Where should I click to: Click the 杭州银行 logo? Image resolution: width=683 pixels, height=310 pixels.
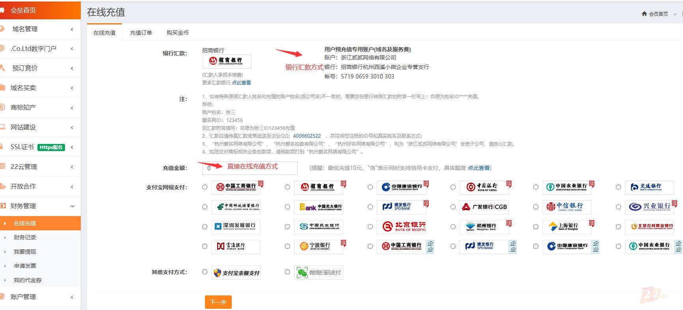[x=484, y=227]
